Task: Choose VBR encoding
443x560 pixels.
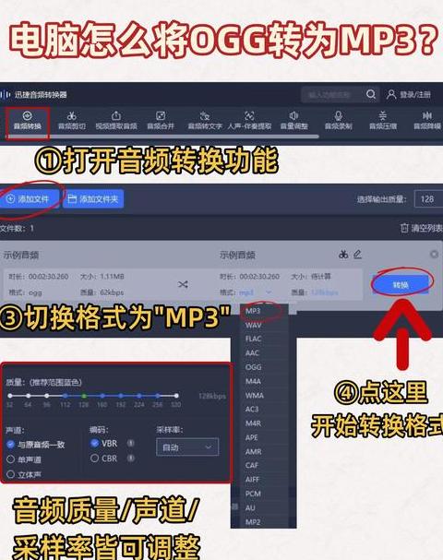Action: click(104, 443)
